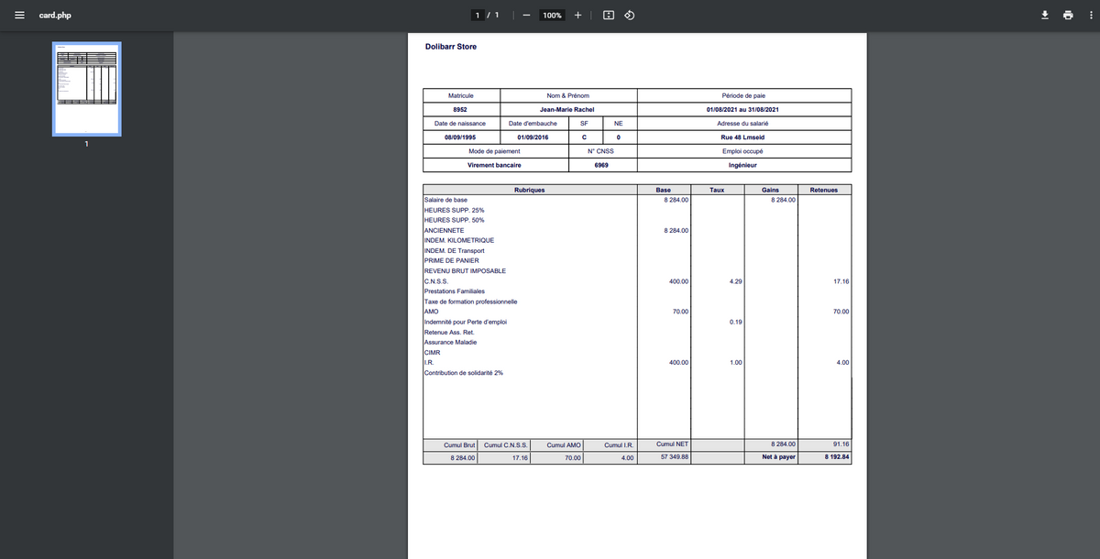Click the Salaire de base row label
Screen dimensions: 1100x559
[x=446, y=200]
